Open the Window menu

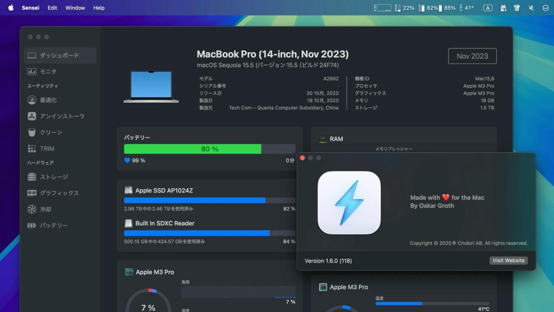point(75,8)
